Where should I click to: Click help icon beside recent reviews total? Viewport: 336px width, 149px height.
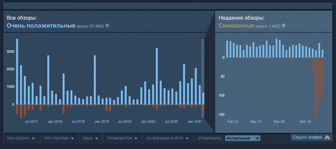click(284, 26)
